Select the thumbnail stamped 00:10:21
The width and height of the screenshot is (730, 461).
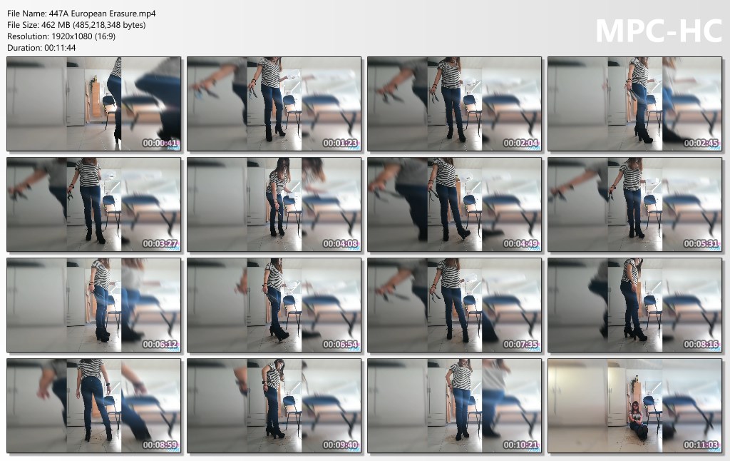(x=454, y=406)
